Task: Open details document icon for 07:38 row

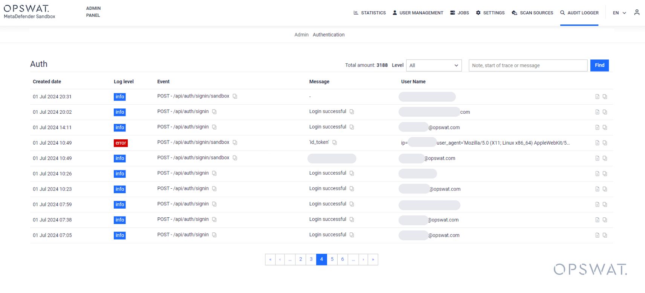Action: coord(597,220)
